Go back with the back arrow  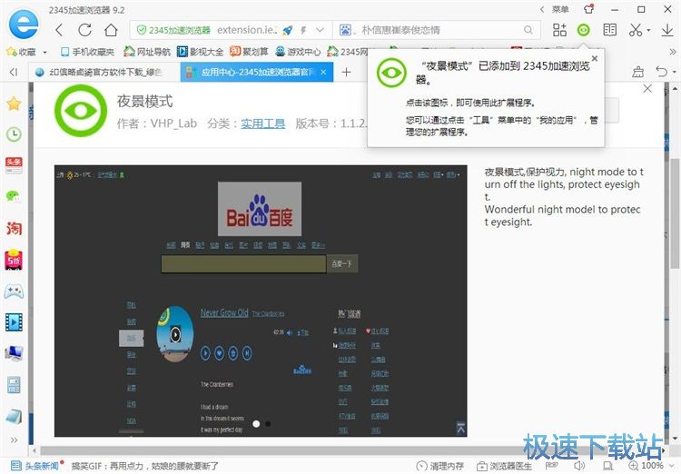[x=59, y=30]
